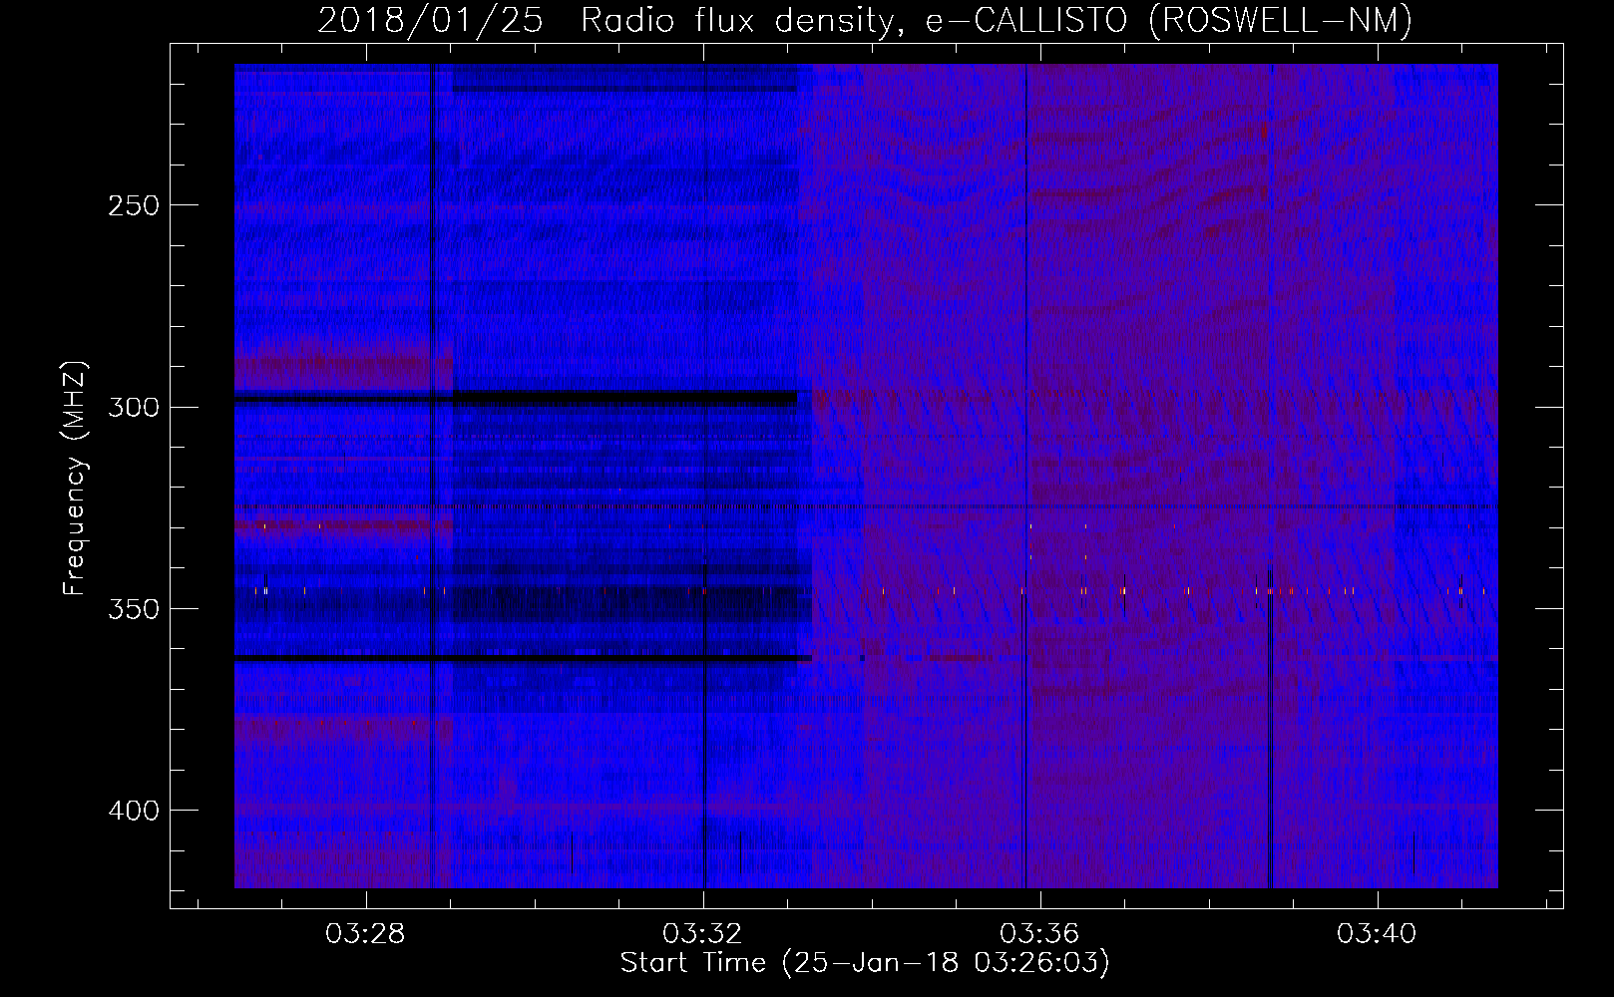Click the "Start Time (25-Jan-18 03:26:03)" x-axis label
The width and height of the screenshot is (1614, 997).
(865, 963)
